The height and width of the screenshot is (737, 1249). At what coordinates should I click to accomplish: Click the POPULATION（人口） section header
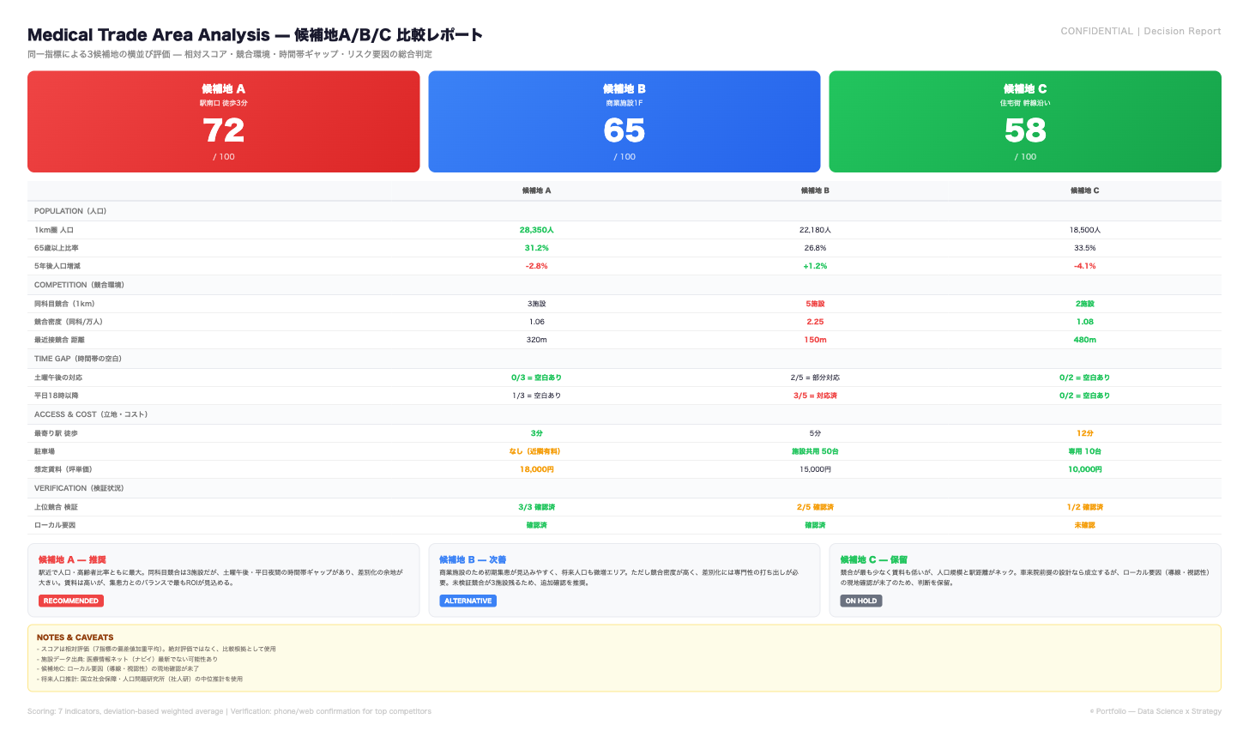[70, 211]
